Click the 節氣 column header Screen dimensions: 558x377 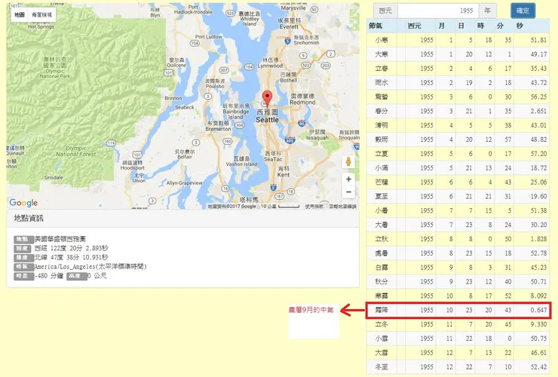376,26
